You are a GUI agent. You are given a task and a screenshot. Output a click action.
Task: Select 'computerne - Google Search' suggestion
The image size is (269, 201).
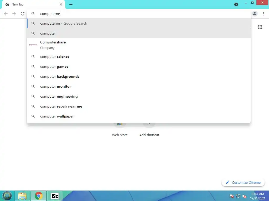139,23
